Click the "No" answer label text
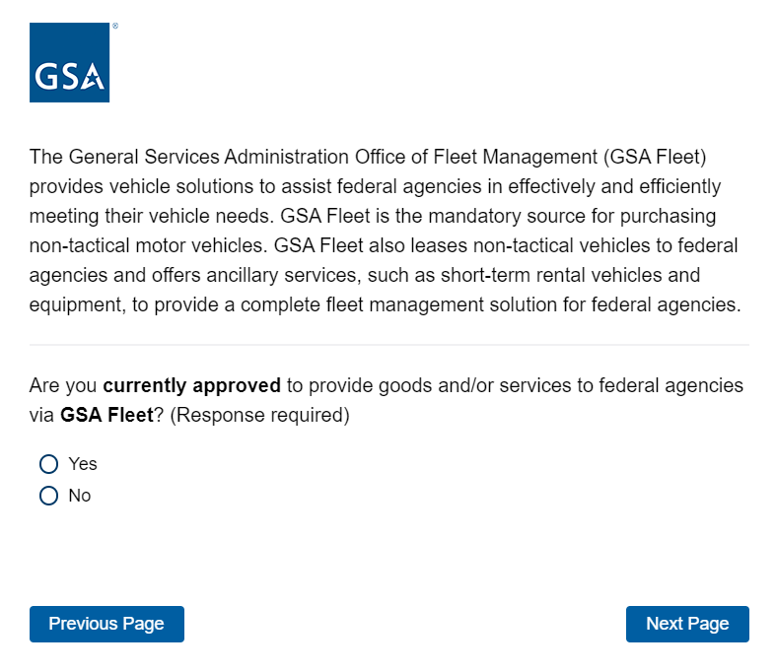The height and width of the screenshot is (672, 776). pos(80,496)
